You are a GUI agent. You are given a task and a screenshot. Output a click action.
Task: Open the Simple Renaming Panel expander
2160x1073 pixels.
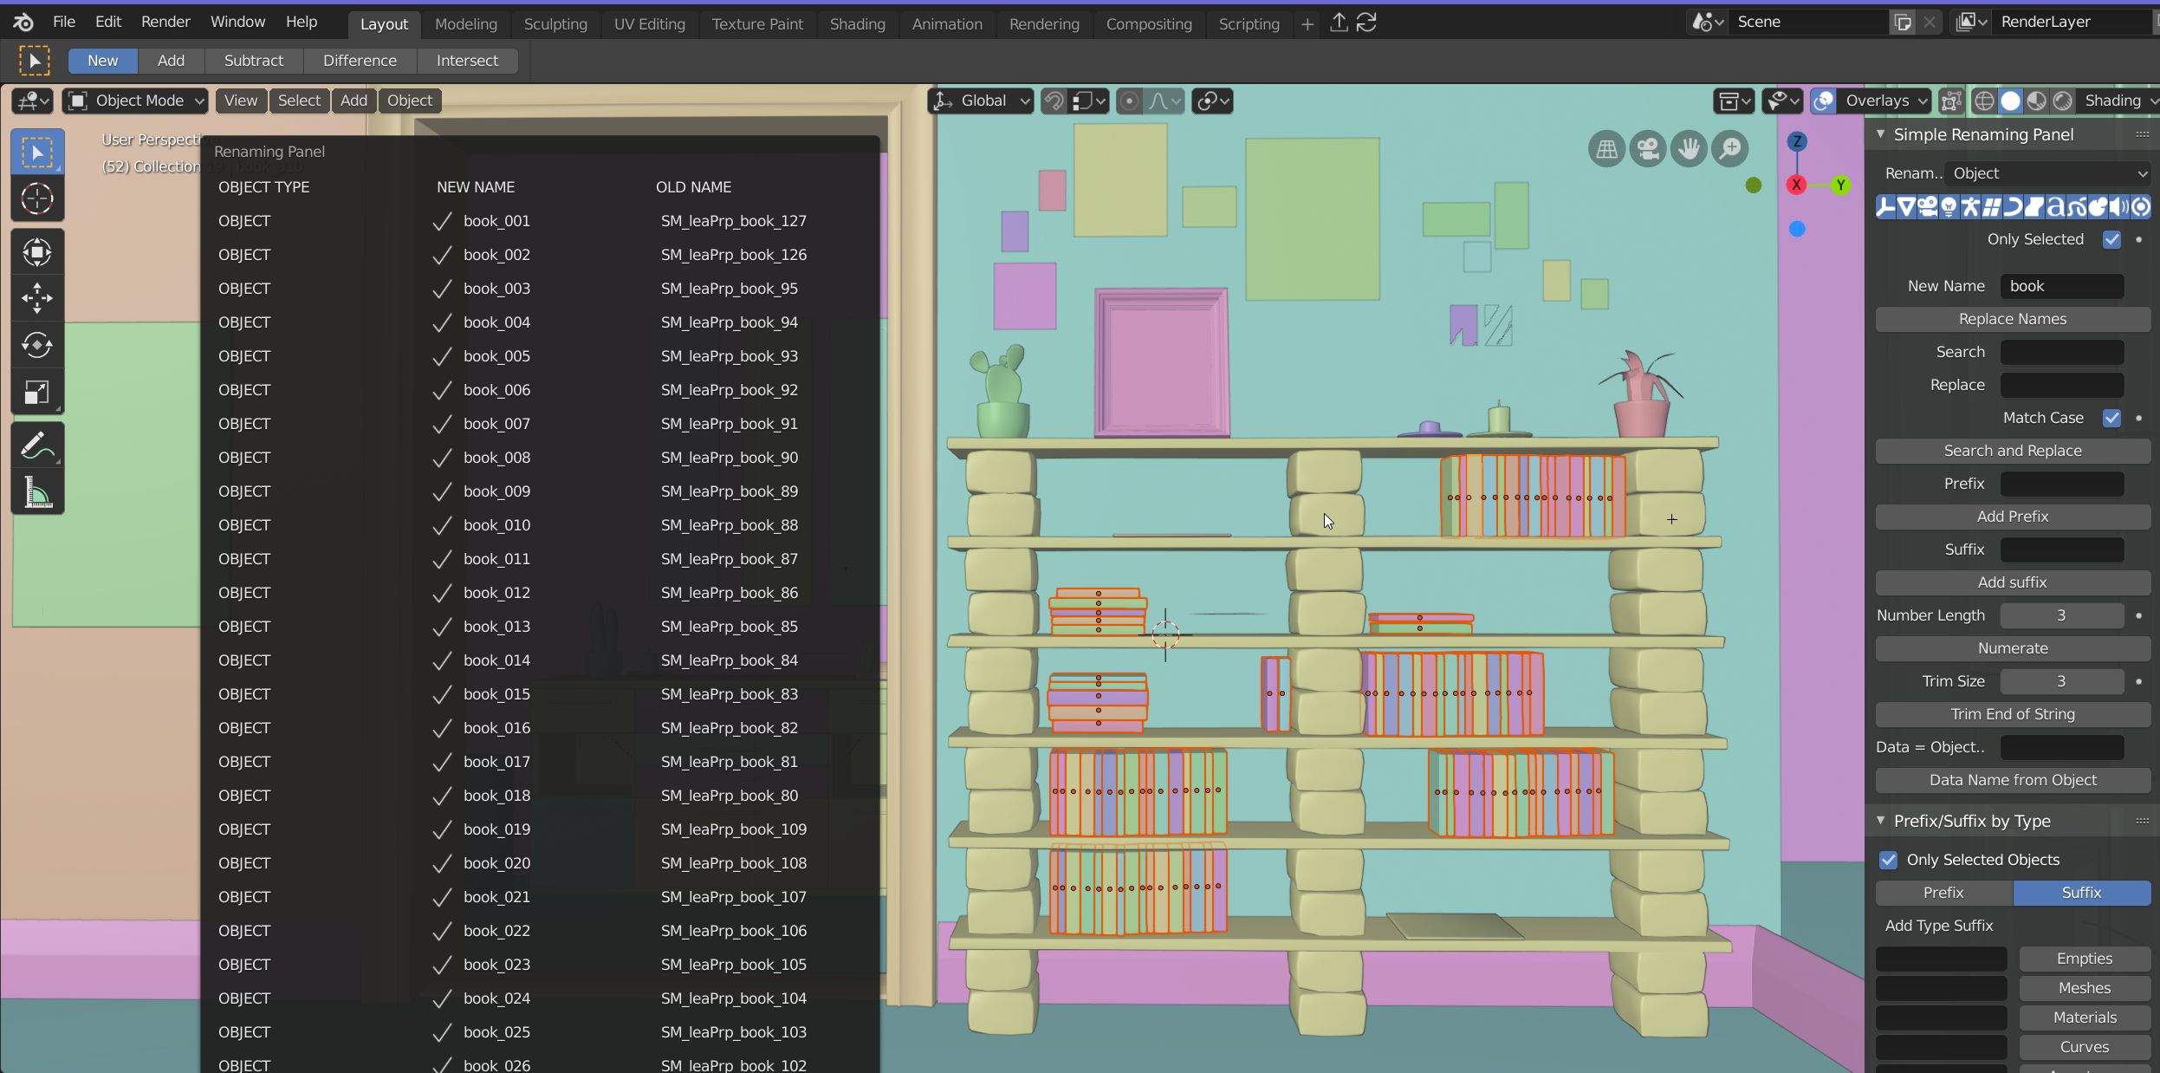pos(1883,133)
